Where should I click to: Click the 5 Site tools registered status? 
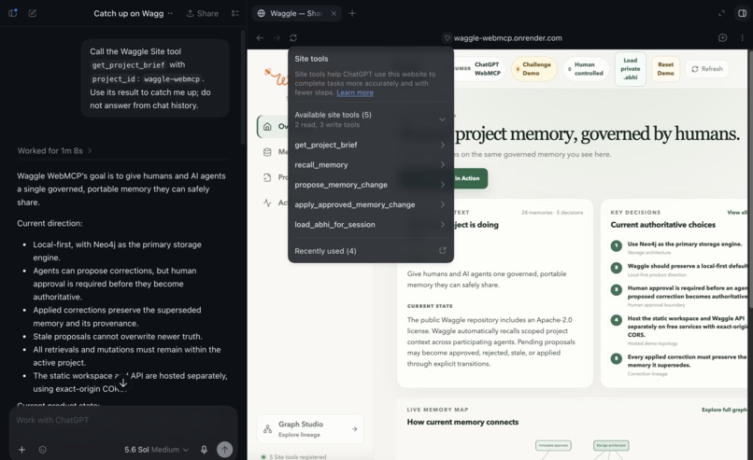(x=294, y=456)
